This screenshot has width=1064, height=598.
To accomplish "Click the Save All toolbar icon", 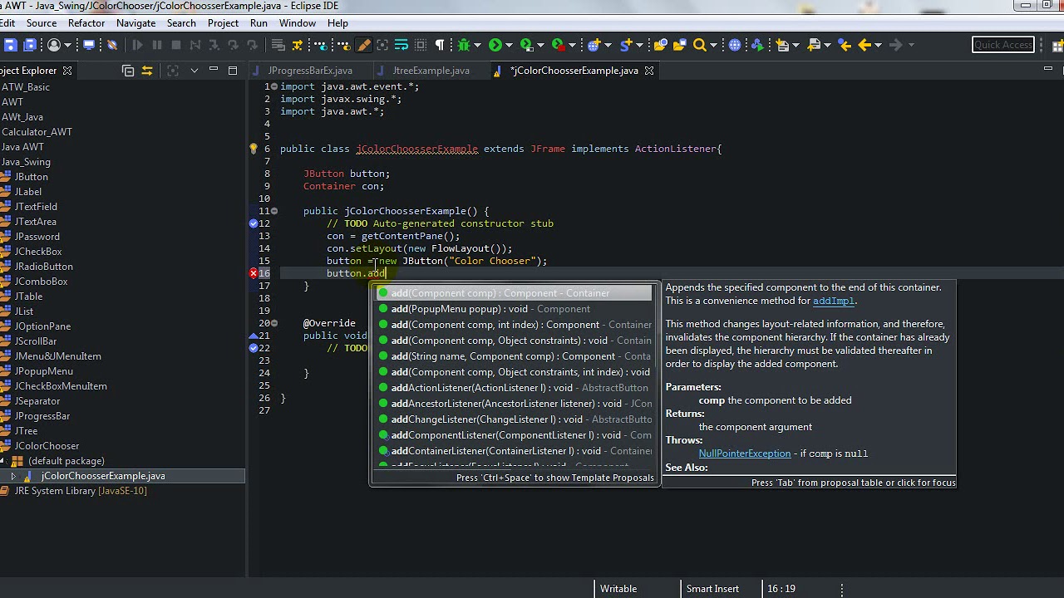I will coord(29,45).
